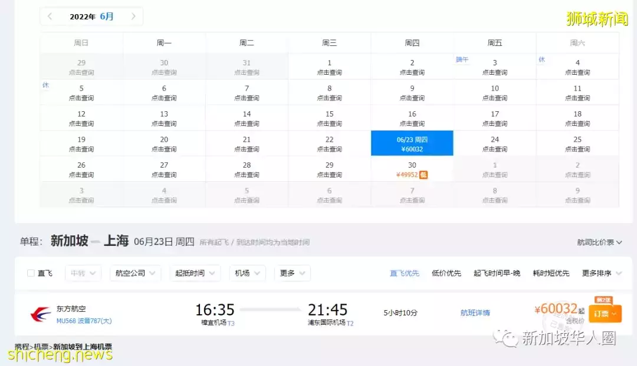Select June 30 with ¥49952 price
Image resolution: width=637 pixels, height=366 pixels.
412,169
